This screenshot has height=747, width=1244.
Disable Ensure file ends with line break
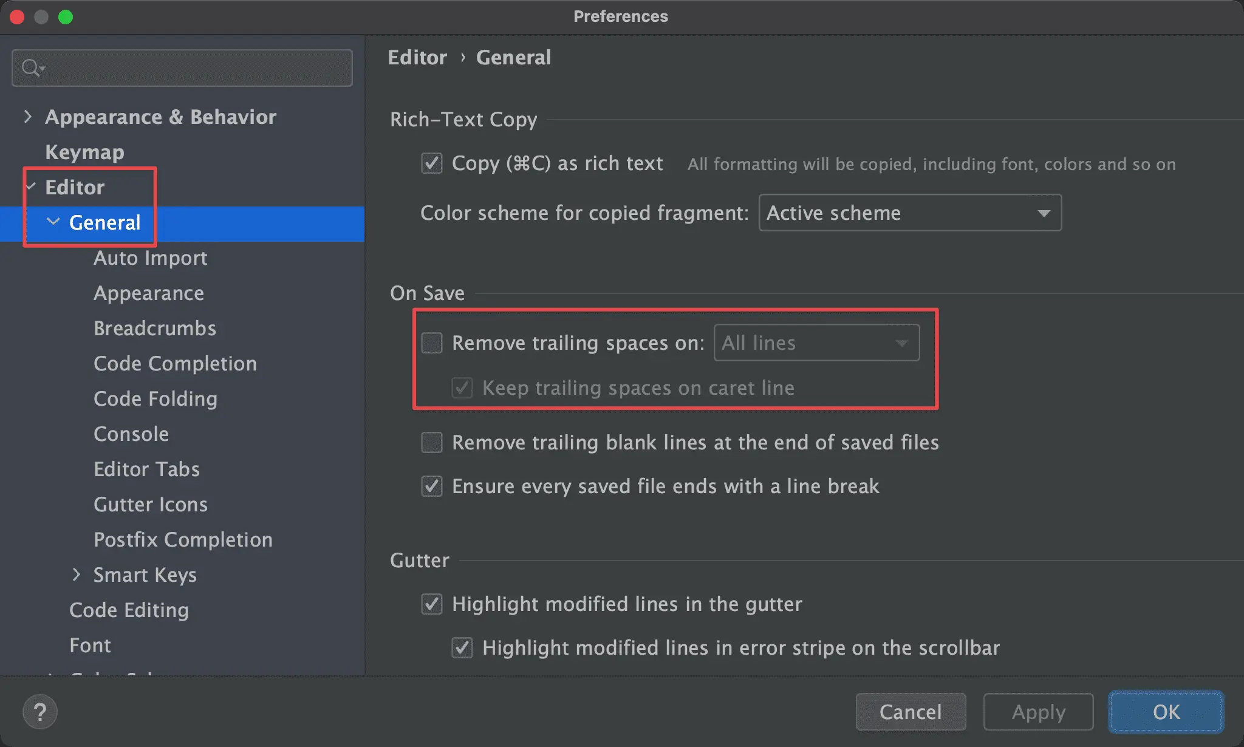(432, 486)
